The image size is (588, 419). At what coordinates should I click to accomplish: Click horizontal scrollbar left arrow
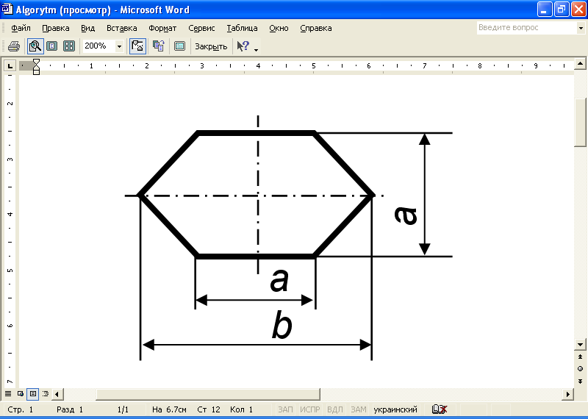(57, 394)
